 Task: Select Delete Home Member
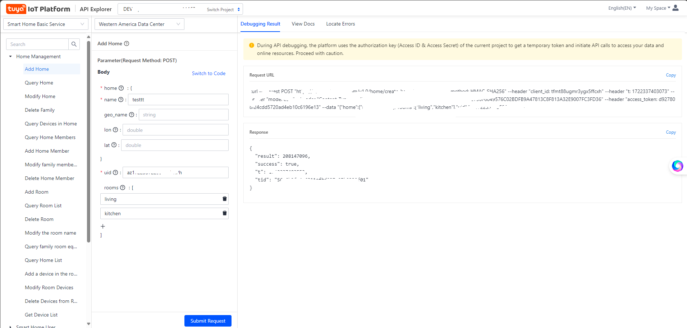(50, 178)
